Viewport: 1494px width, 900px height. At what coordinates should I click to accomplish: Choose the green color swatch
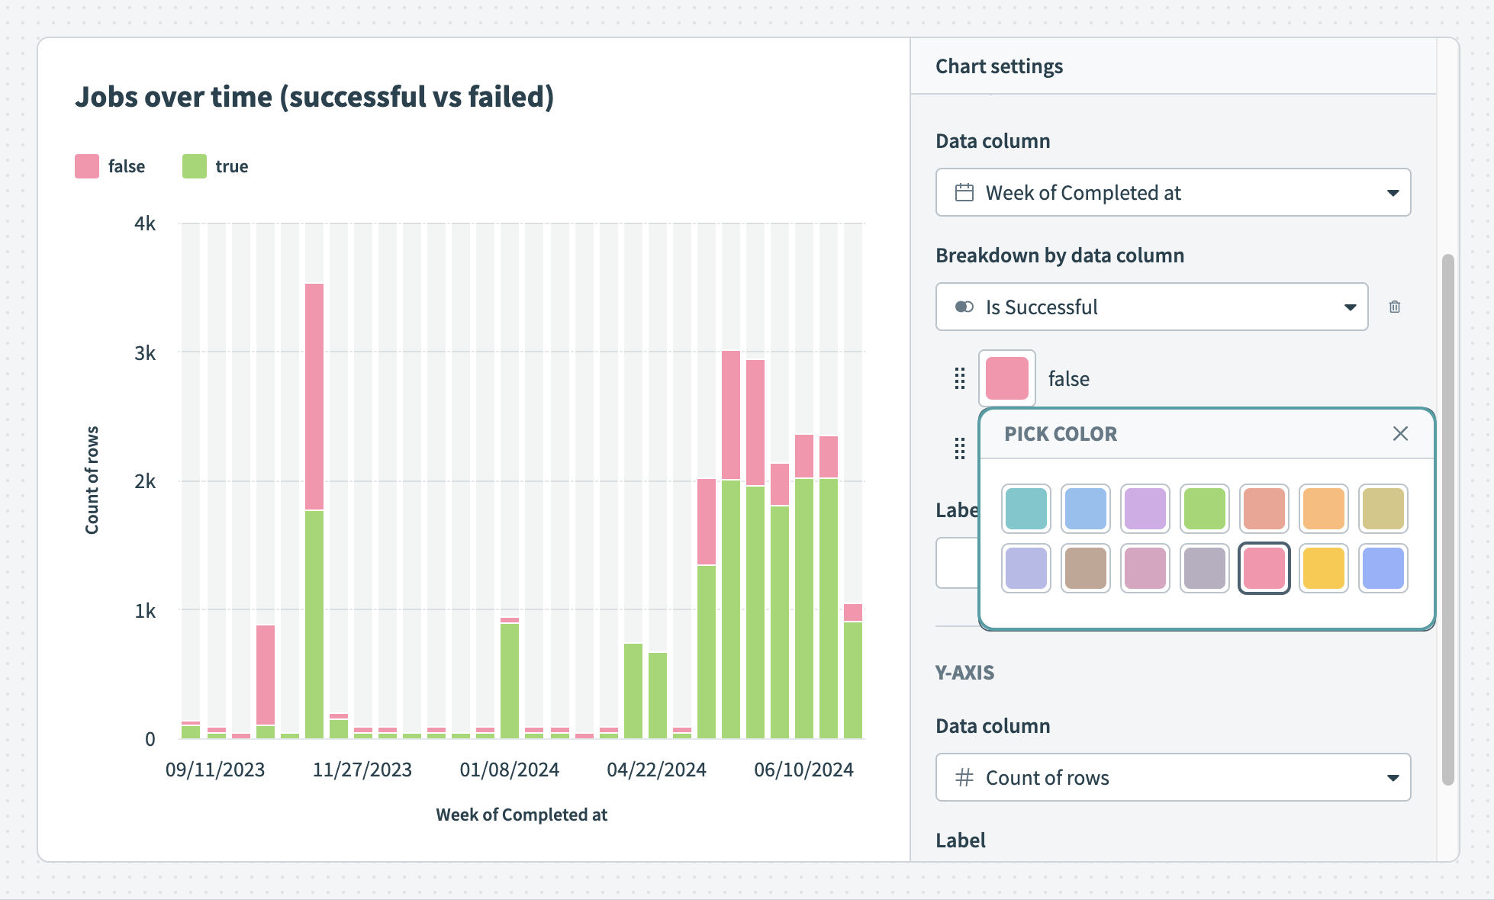(x=1205, y=509)
